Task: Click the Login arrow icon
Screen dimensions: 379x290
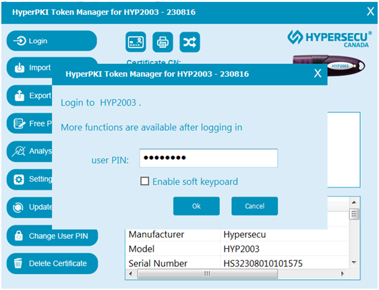Action: click(20, 41)
